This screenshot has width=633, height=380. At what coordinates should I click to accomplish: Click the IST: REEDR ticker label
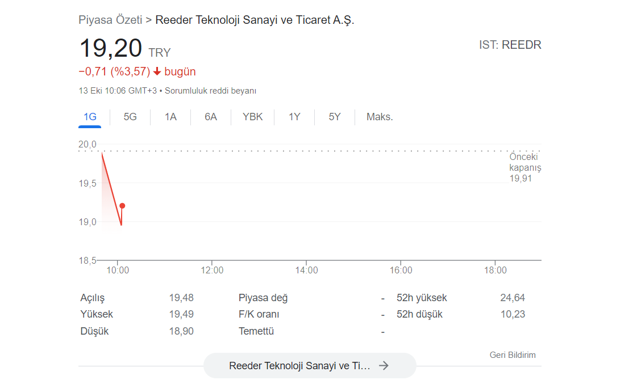pos(510,45)
